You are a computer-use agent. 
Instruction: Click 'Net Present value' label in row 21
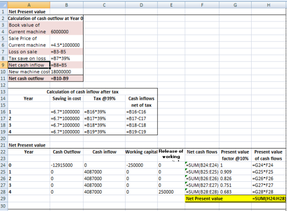point(29,145)
